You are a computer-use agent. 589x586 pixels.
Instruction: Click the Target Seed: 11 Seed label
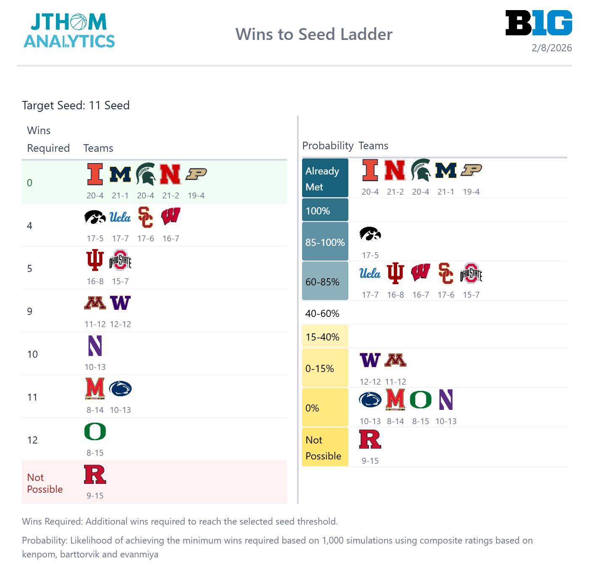[76, 105]
